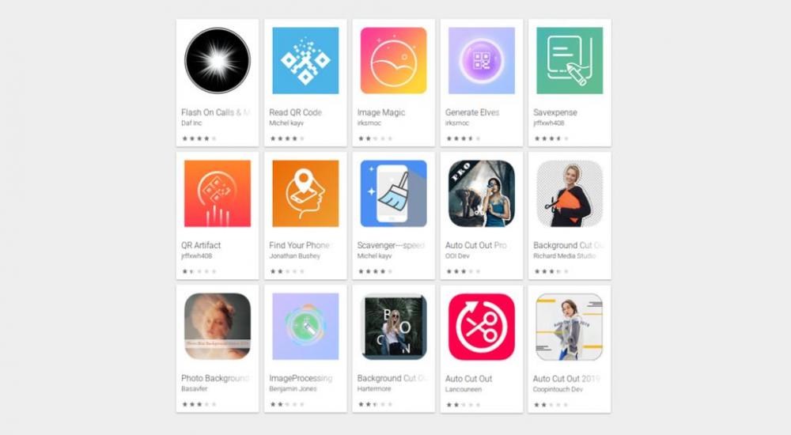Click the Auto Cut Out 2019 thumbnail
The image size is (791, 435).
click(570, 327)
